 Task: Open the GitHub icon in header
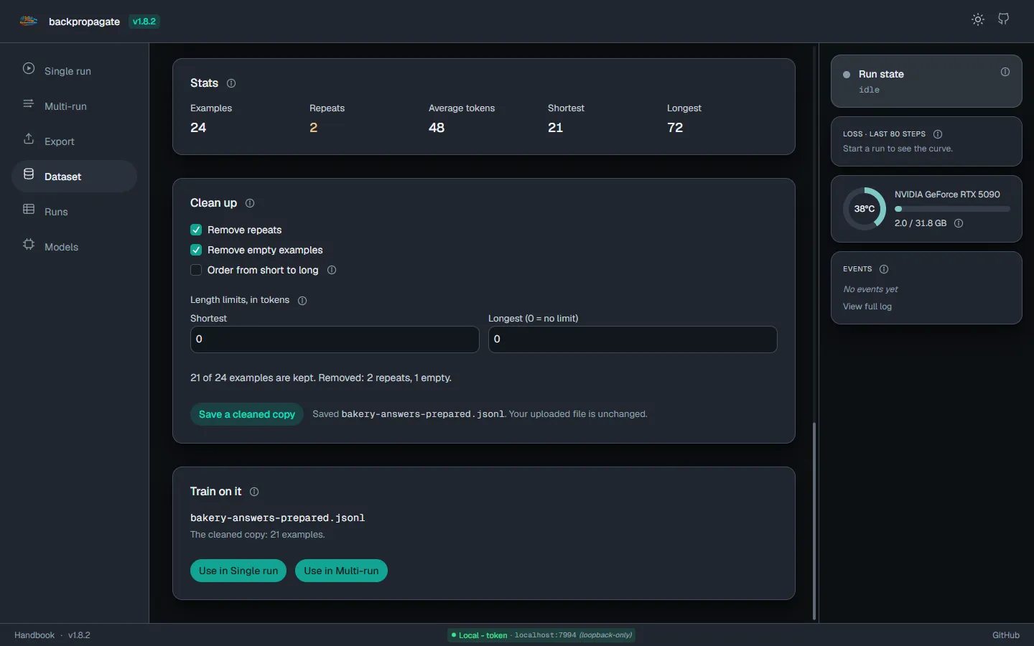tap(1004, 19)
